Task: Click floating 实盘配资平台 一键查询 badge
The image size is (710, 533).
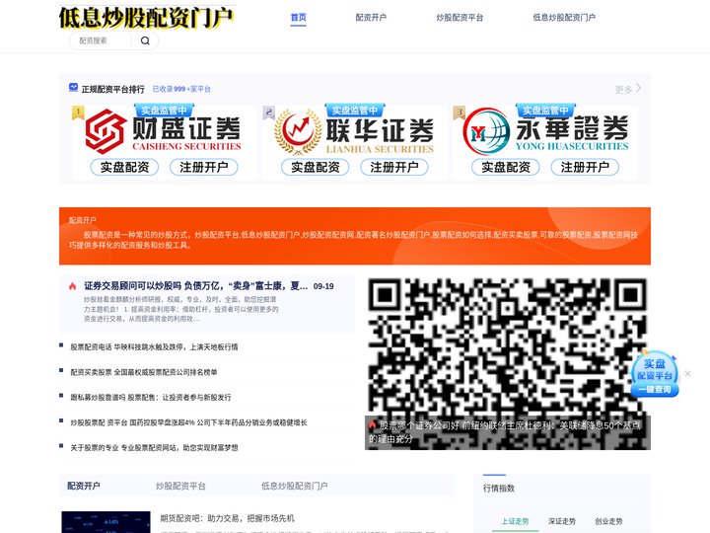Action: point(655,374)
